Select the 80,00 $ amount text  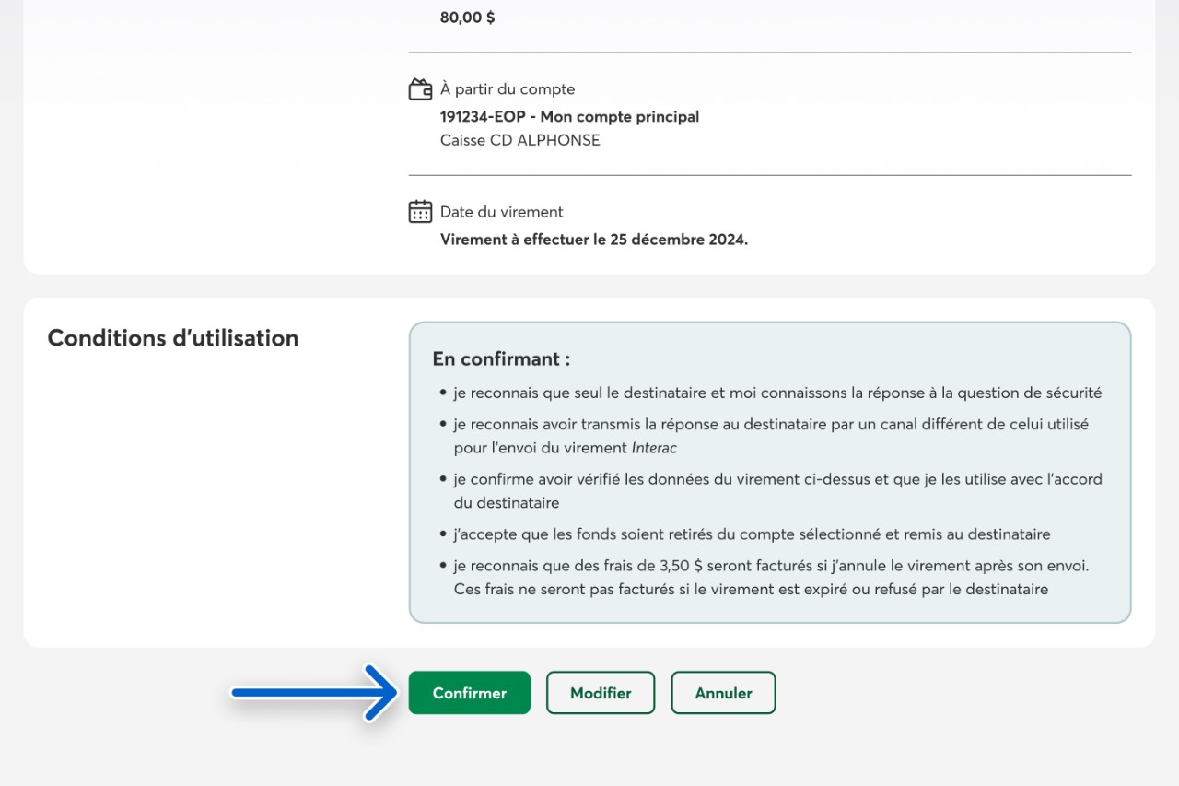click(467, 18)
